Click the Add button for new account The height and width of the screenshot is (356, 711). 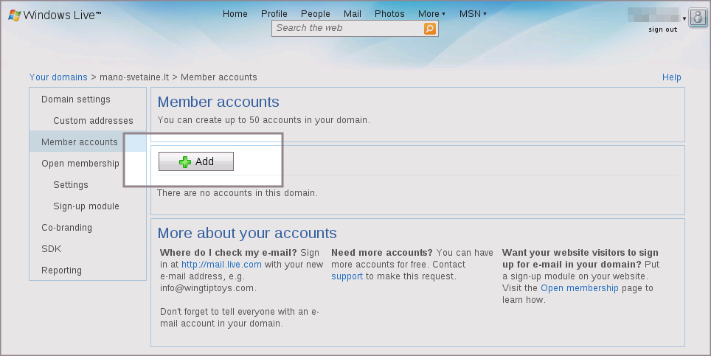[x=196, y=161]
